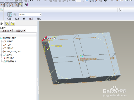
Task: Toggle datum point display
Action: pos(12,5)
